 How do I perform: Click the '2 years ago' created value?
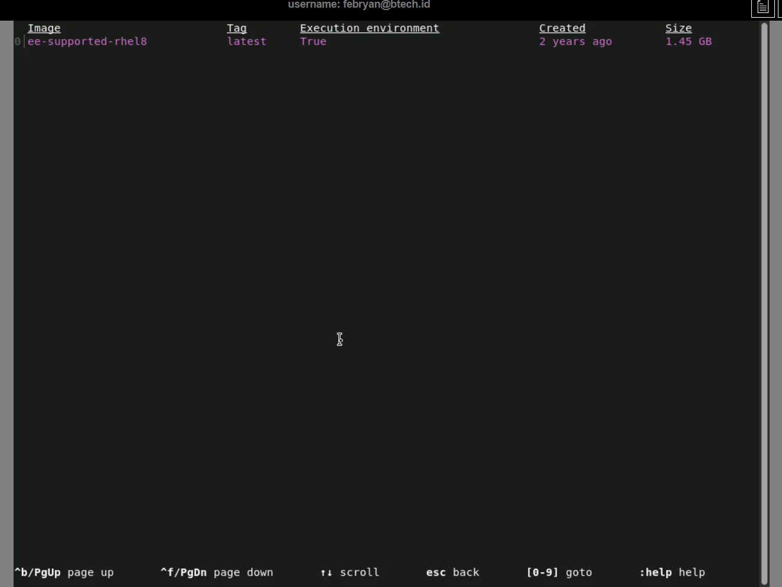[x=575, y=42]
